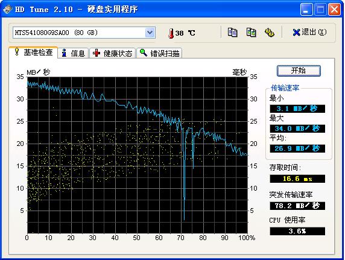Click the red cross health icon
Image resolution: width=345 pixels, height=260 pixels.
click(97, 53)
